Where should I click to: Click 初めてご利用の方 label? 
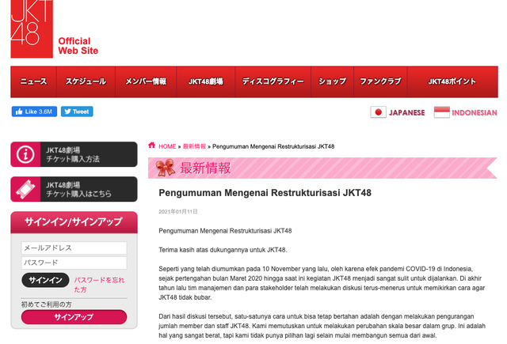click(x=46, y=304)
